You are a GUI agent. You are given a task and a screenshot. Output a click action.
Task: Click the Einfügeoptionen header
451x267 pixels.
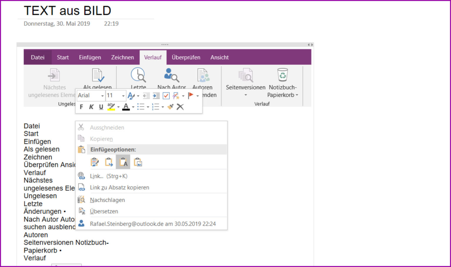(157, 149)
